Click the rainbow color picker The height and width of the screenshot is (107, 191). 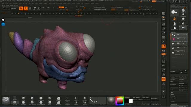pyautogui.click(x=120, y=101)
